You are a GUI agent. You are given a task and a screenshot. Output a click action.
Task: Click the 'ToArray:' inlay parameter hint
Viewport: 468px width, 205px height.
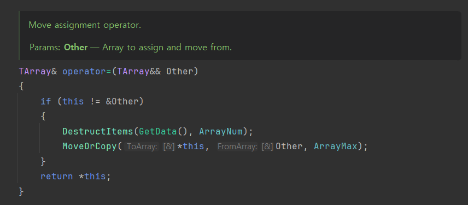point(142,147)
